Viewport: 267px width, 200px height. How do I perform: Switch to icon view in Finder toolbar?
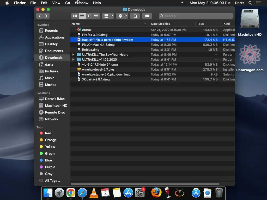point(75,16)
